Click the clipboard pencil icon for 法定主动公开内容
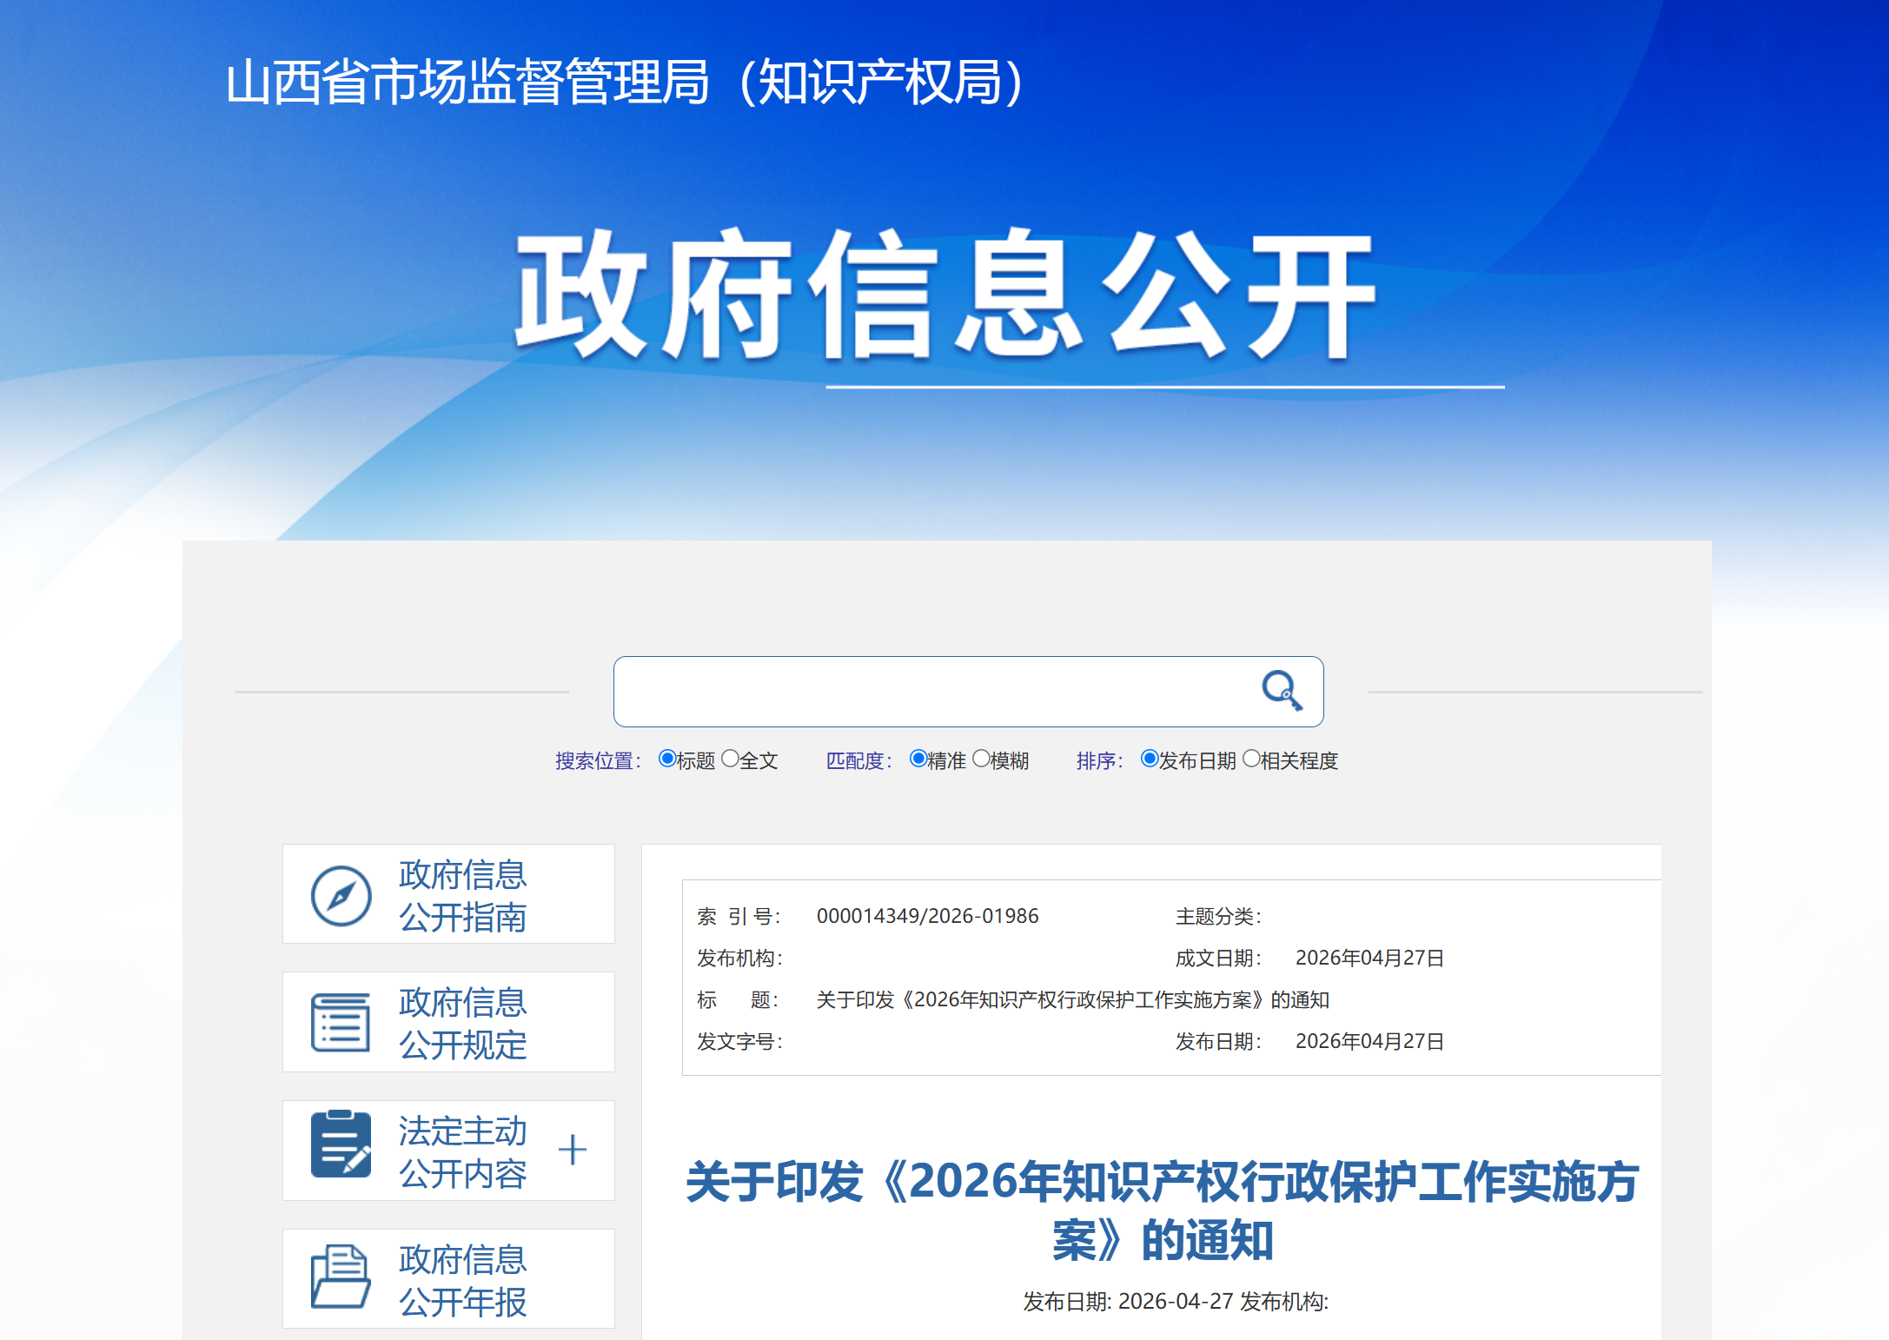1889x1340 pixels. pyautogui.click(x=341, y=1144)
